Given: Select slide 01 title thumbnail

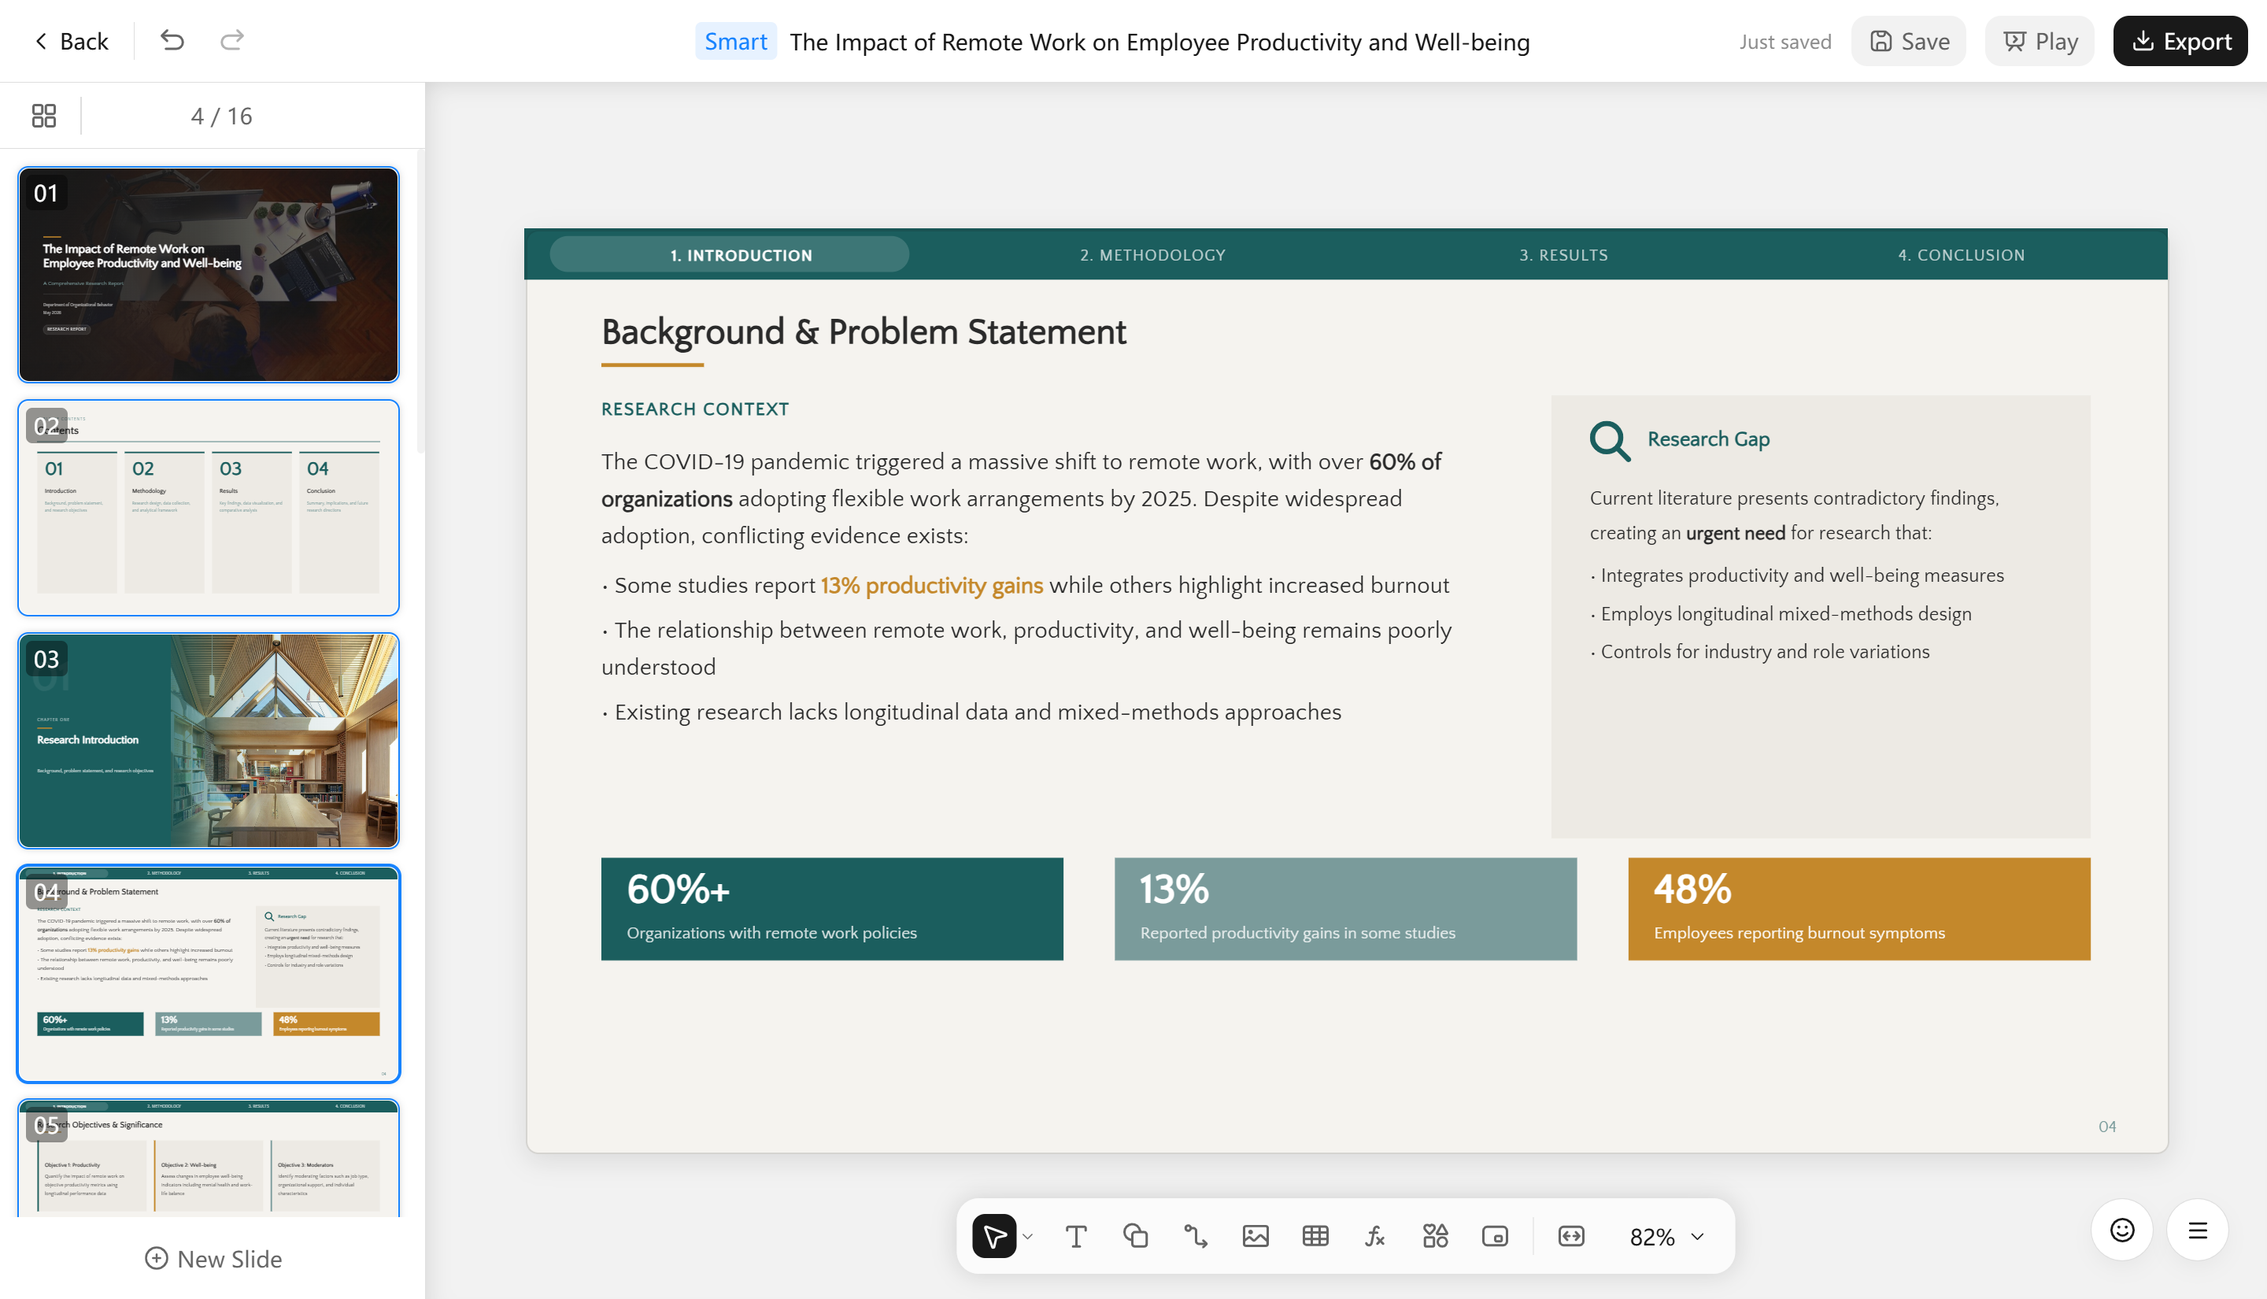Looking at the screenshot, I should pyautogui.click(x=209, y=275).
